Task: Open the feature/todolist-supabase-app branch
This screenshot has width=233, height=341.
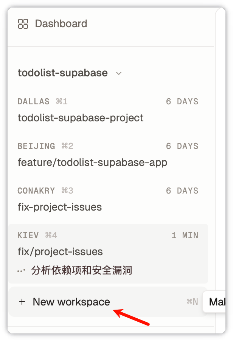Action: pyautogui.click(x=92, y=163)
